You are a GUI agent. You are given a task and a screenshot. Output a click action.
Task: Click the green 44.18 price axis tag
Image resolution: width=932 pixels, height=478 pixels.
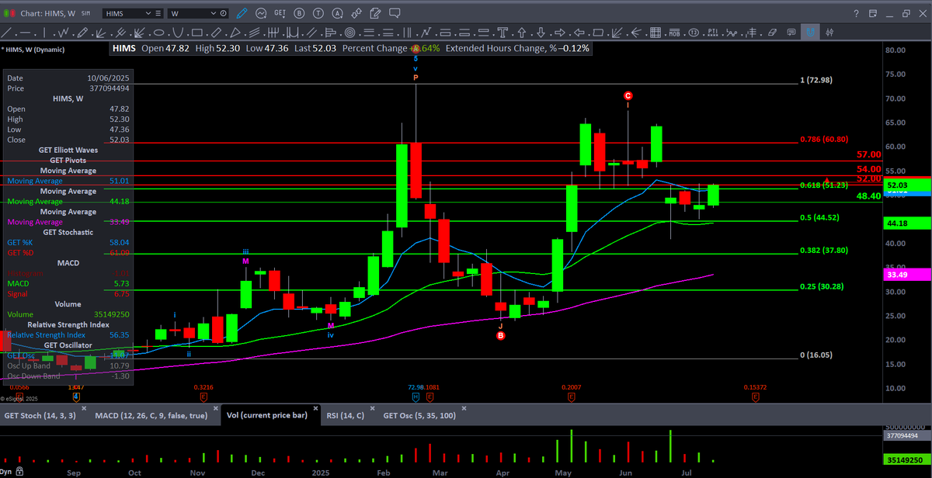(907, 223)
